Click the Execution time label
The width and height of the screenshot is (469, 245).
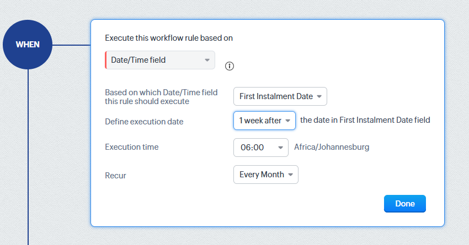coord(131,147)
